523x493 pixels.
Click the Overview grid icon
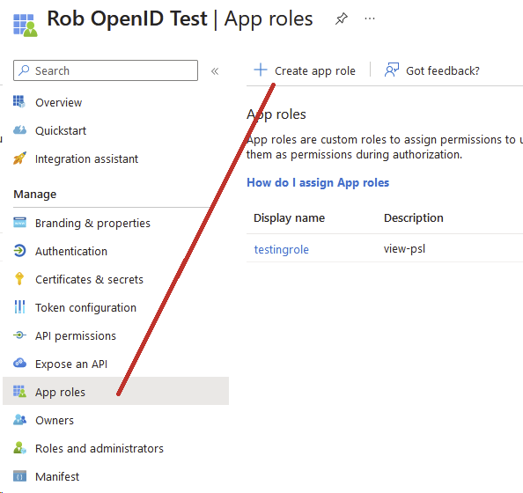(x=19, y=101)
